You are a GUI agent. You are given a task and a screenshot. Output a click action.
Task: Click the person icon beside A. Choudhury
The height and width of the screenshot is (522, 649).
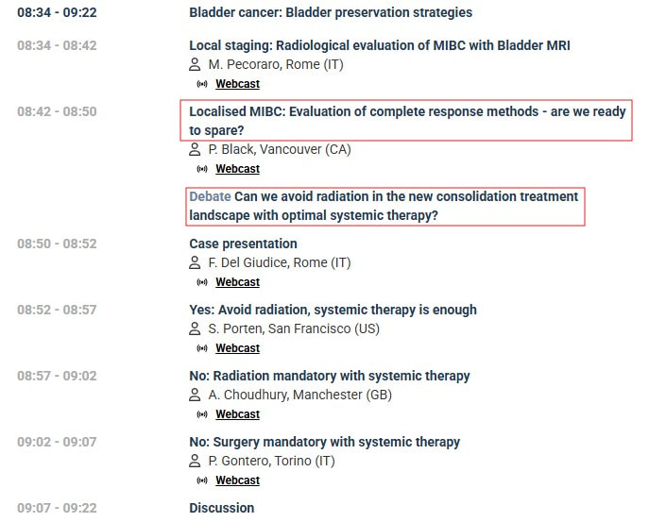click(195, 395)
